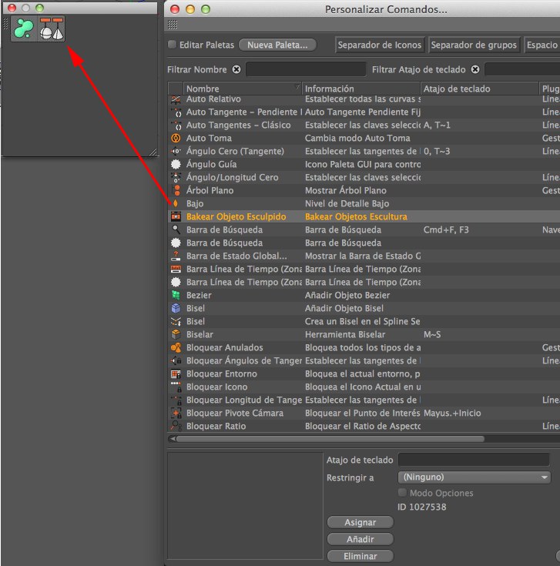Clear the Filtrar Nombre filter with the X
The width and height of the screenshot is (560, 566).
click(236, 70)
